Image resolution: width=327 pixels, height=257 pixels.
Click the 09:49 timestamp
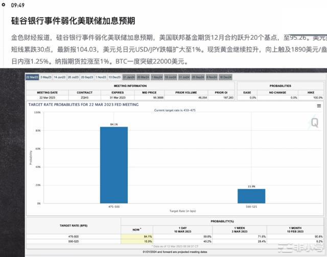(x=18, y=5)
